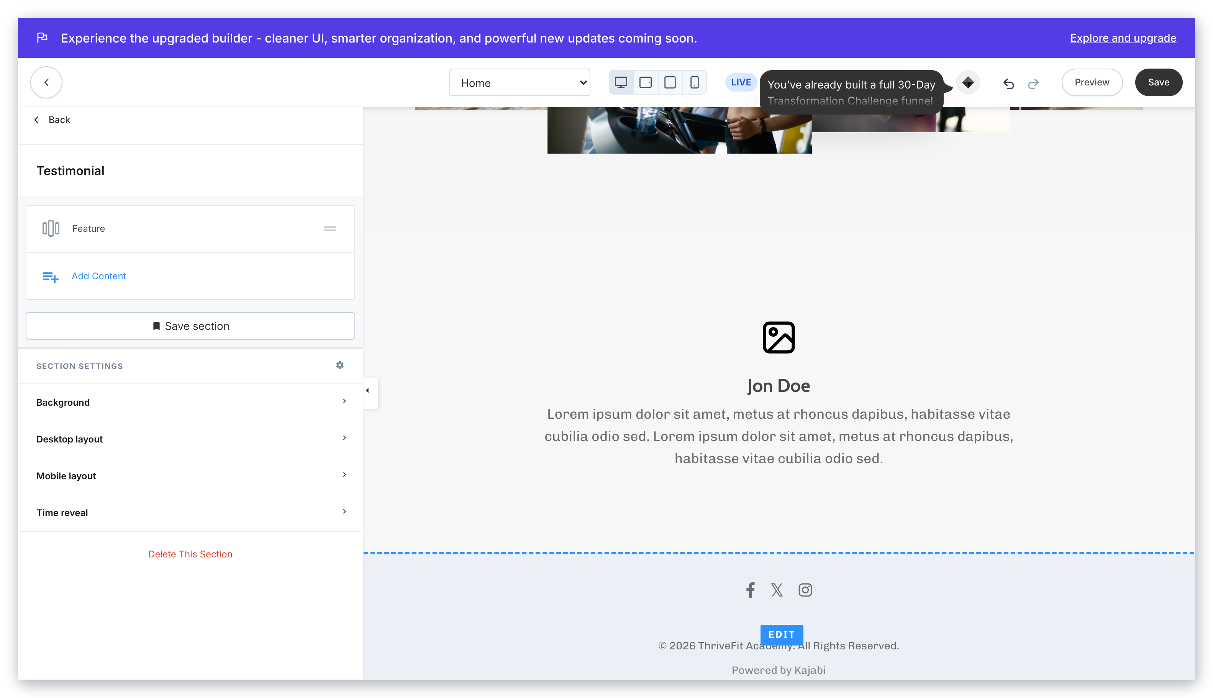Click the Powered by Kajabi text
The image size is (1213, 698).
(778, 670)
